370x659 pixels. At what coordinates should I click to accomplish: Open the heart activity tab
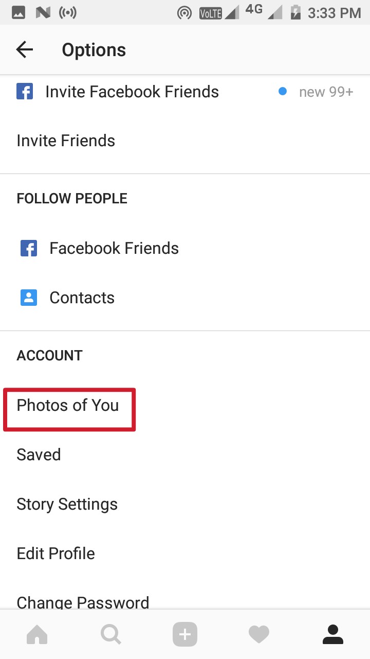point(258,635)
